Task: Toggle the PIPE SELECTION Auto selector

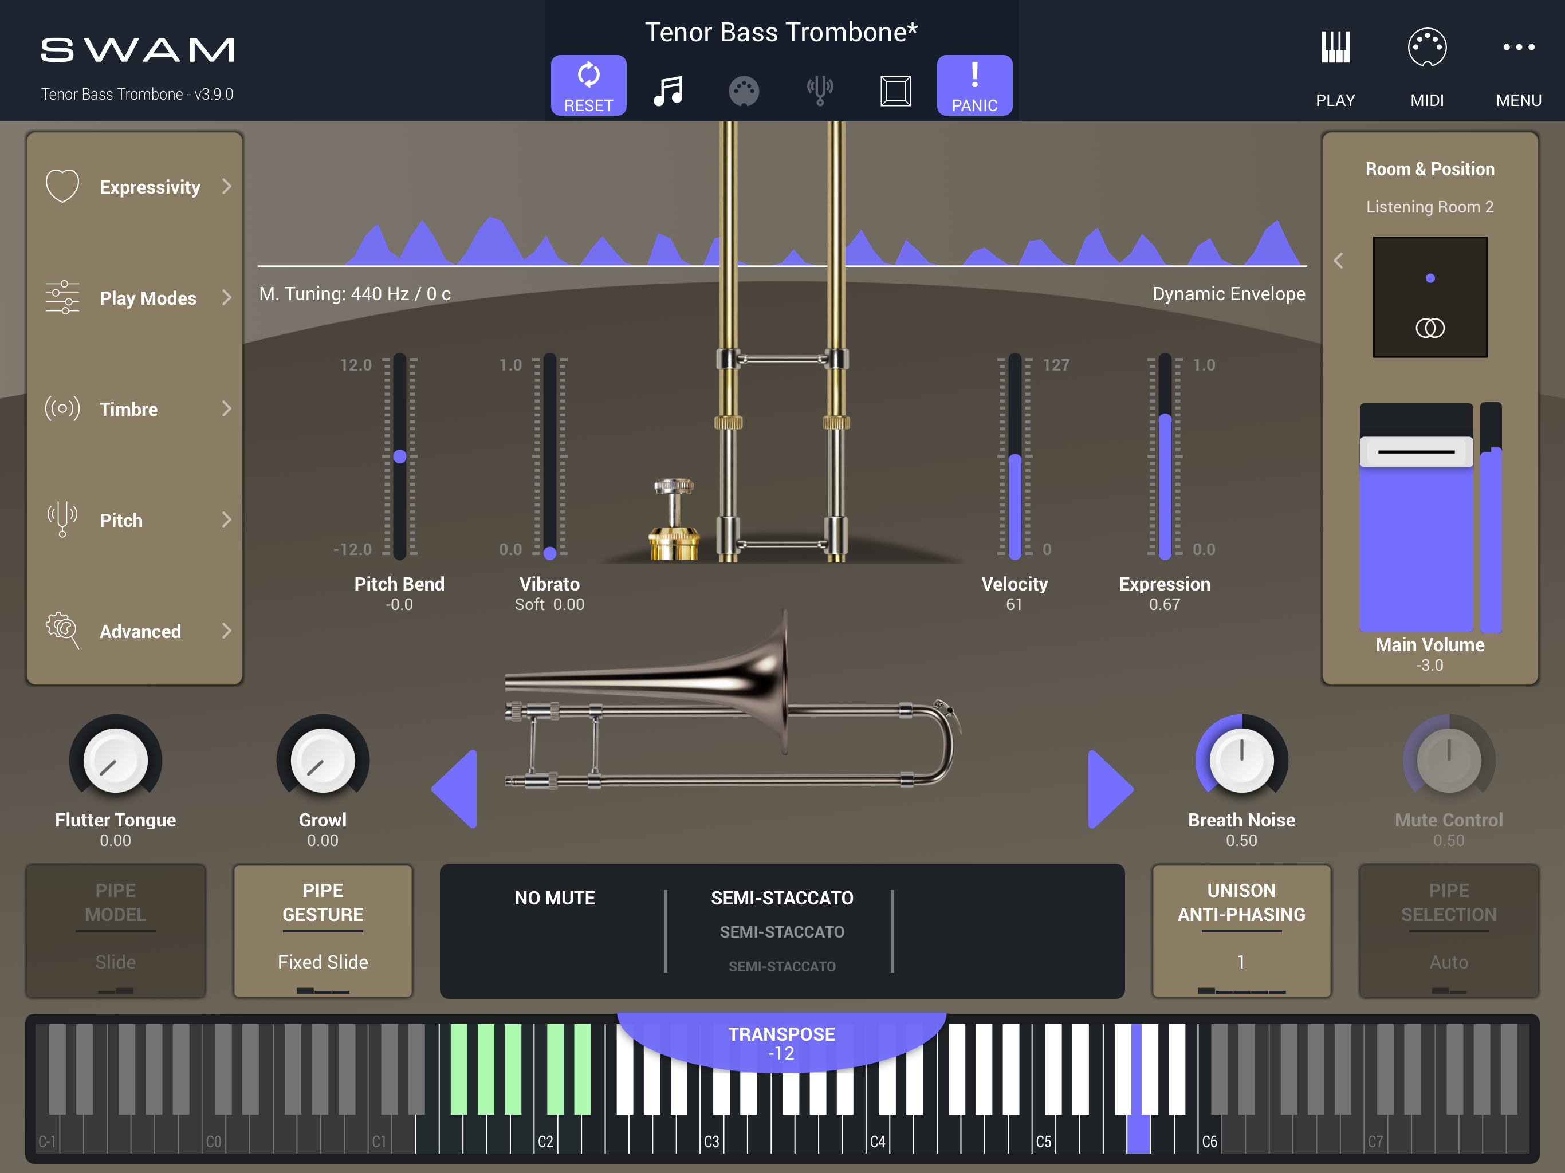Action: coord(1449,931)
